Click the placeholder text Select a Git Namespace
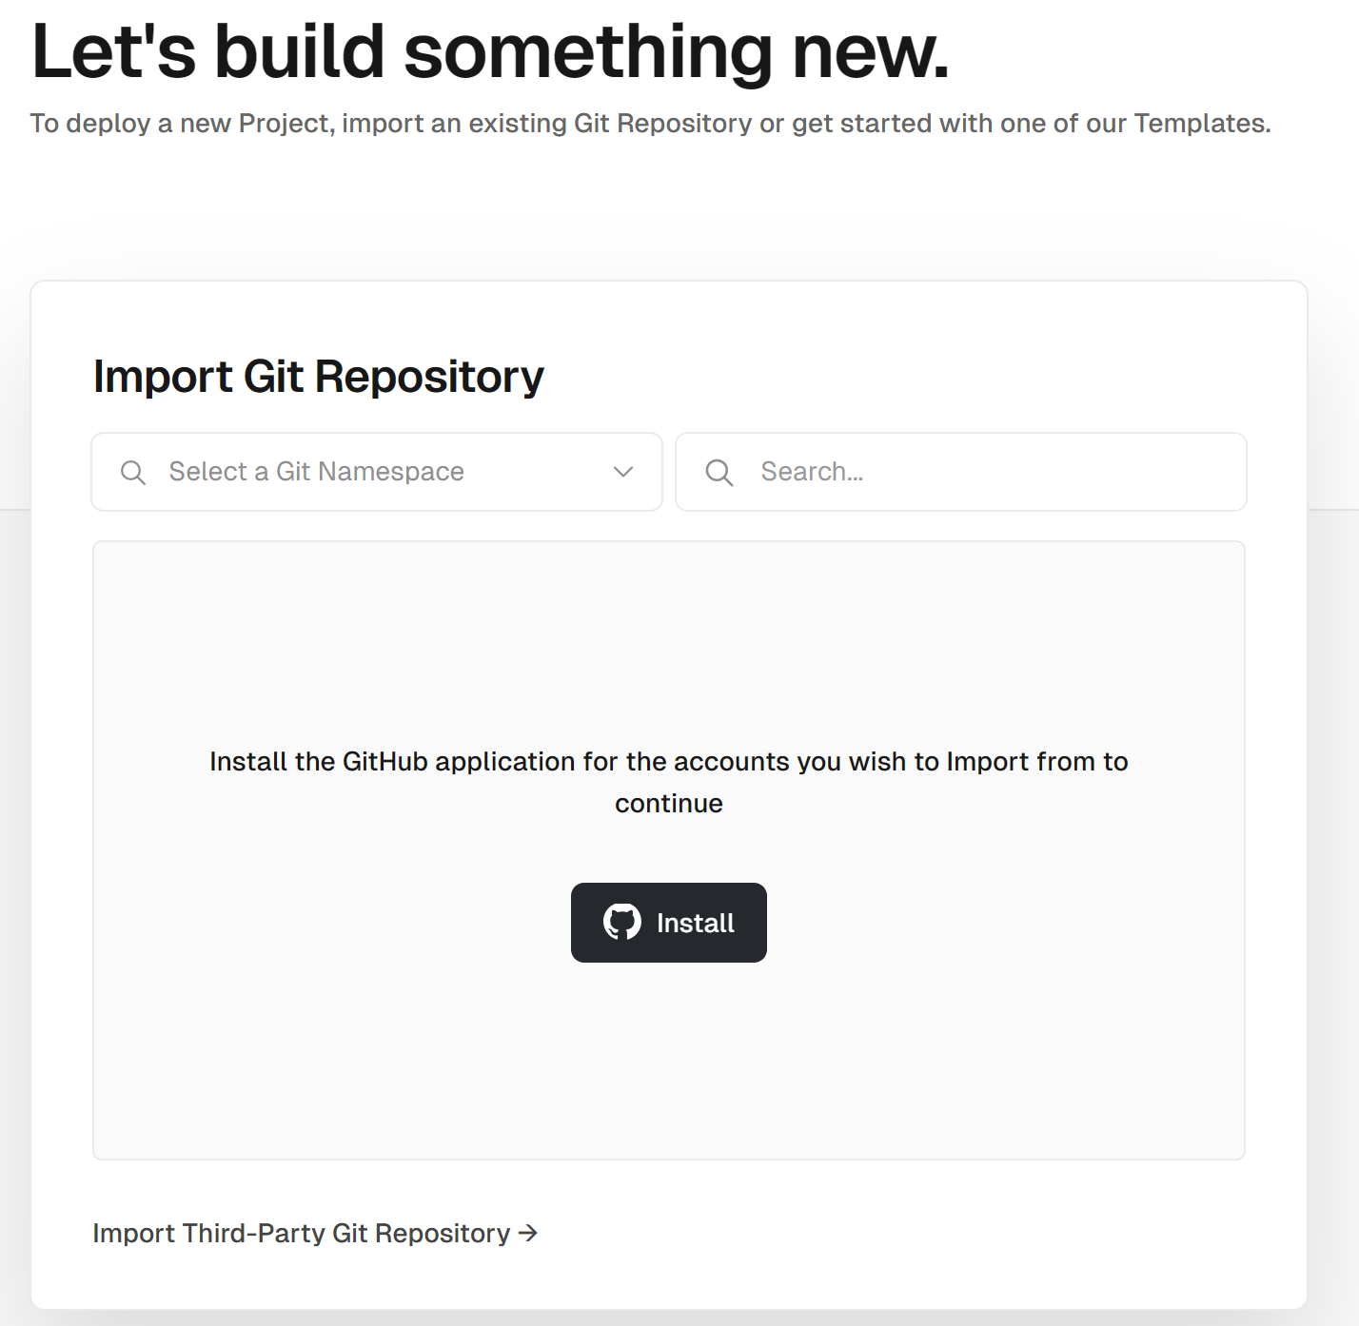The width and height of the screenshot is (1359, 1326). (317, 472)
